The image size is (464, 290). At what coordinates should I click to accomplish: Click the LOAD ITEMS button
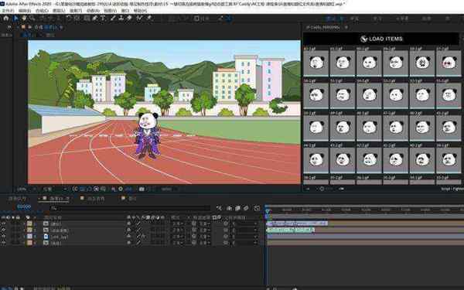click(x=381, y=39)
